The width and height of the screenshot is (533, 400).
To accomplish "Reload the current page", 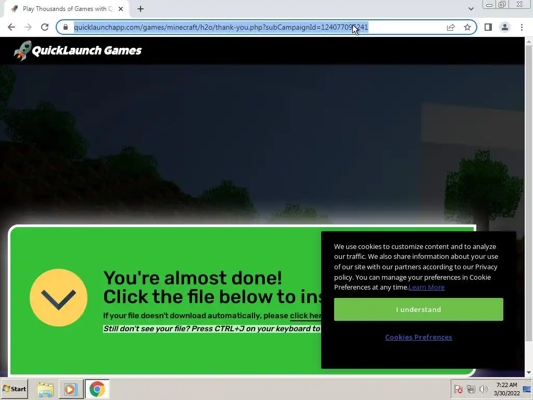I will point(45,27).
